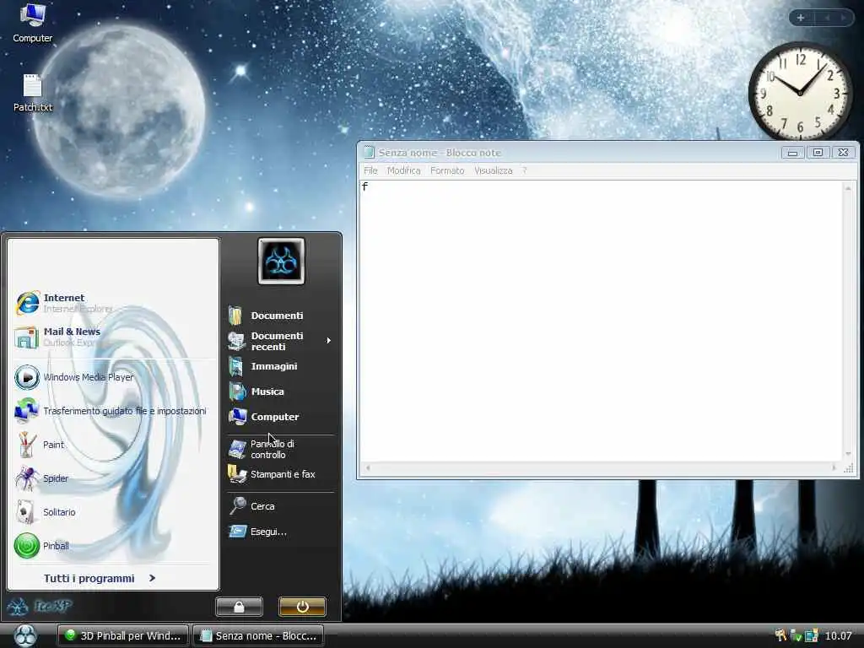Click the Start orb button
864x648 pixels.
[x=25, y=635]
